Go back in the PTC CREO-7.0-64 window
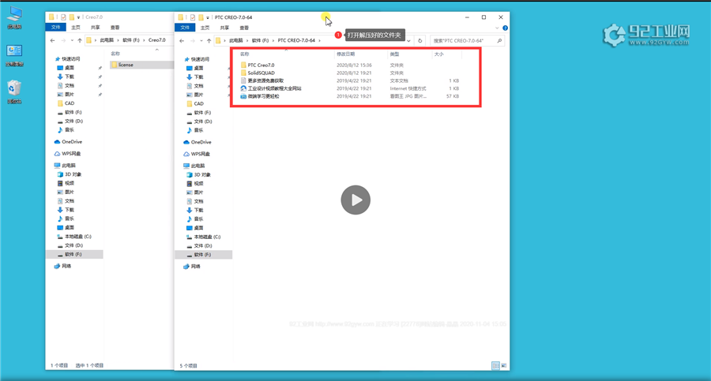 [182, 41]
